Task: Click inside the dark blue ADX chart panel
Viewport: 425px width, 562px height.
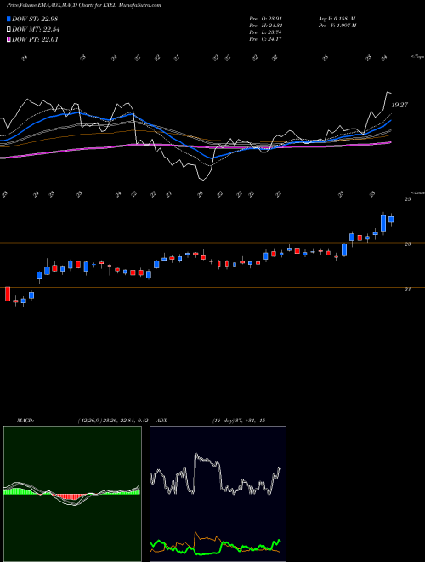Action: pyautogui.click(x=218, y=494)
